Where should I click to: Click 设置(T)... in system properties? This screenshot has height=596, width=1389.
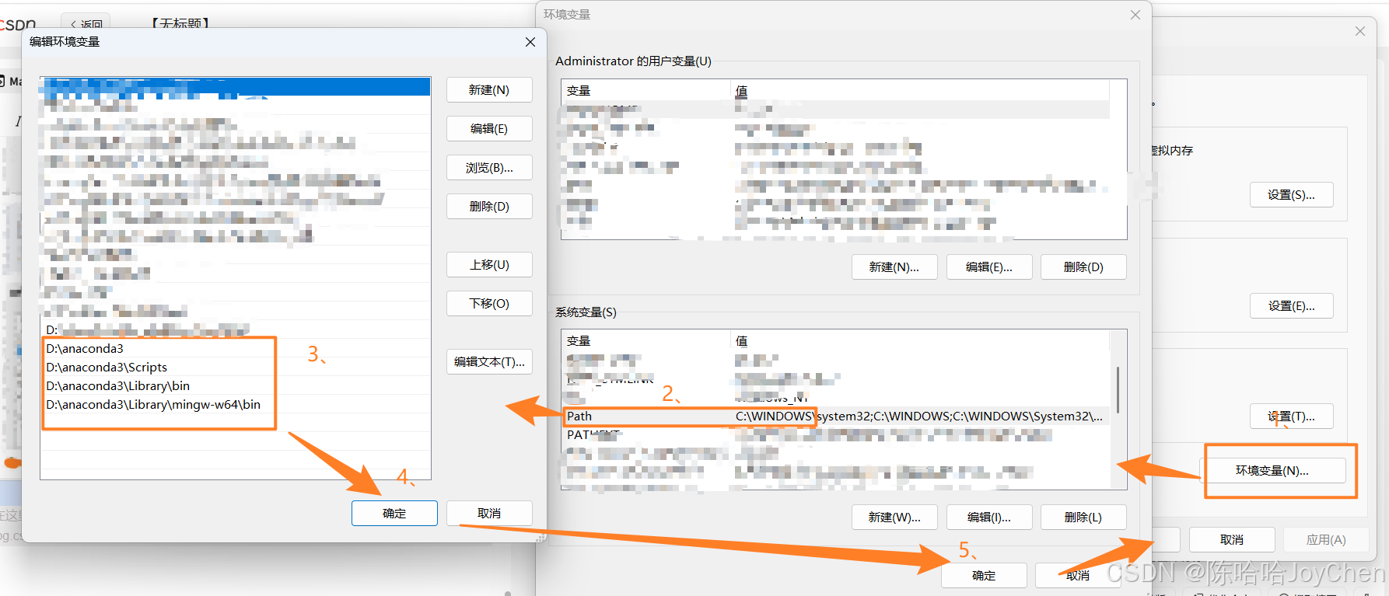tap(1291, 417)
